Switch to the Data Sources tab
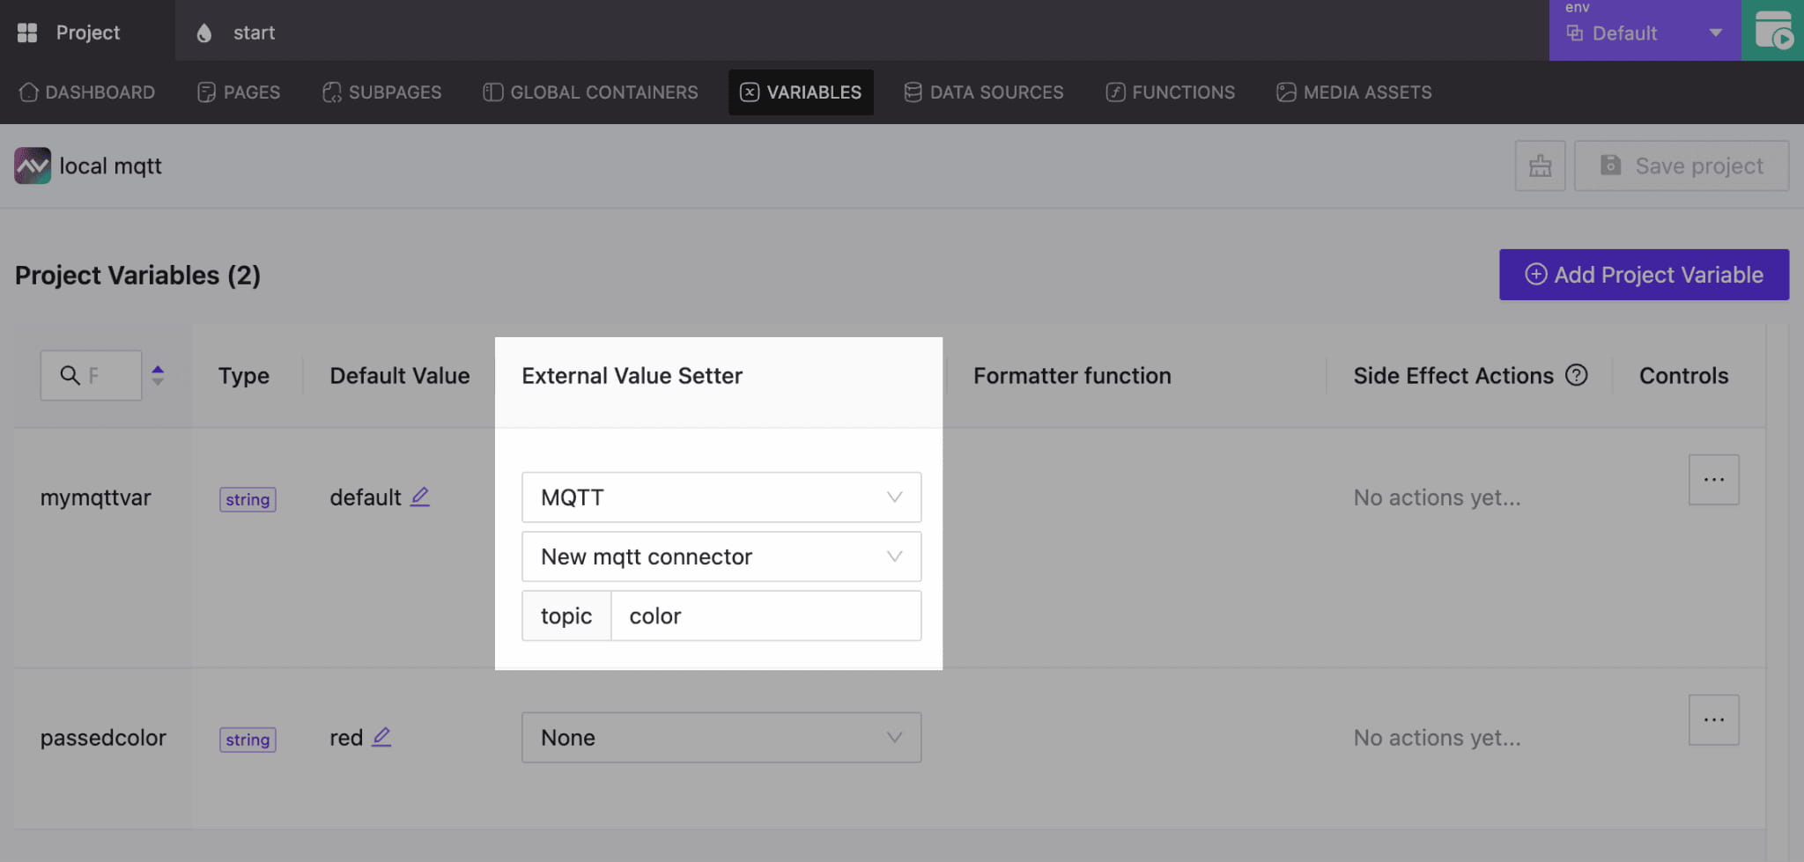This screenshot has height=862, width=1804. 984,92
